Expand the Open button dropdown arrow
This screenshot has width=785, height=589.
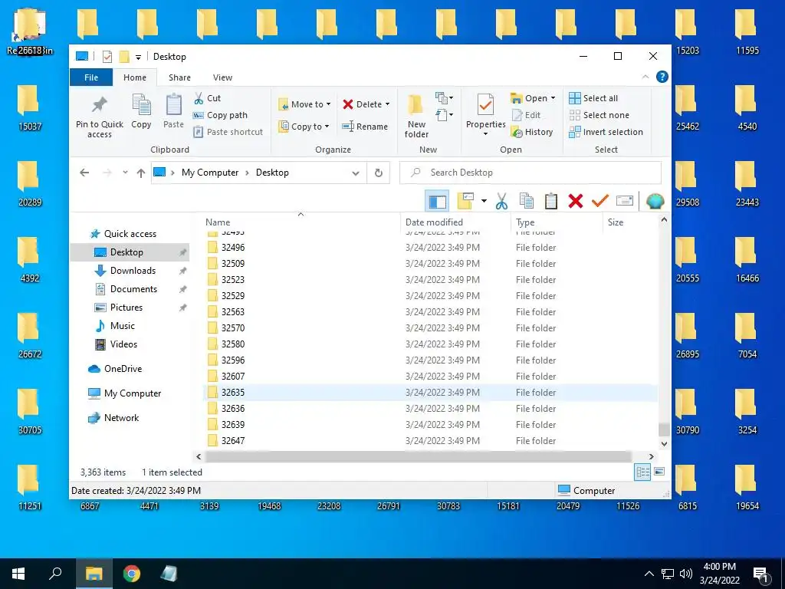[x=553, y=98]
